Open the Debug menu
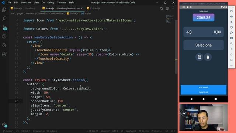The width and height of the screenshot is (236, 133). 51,3
